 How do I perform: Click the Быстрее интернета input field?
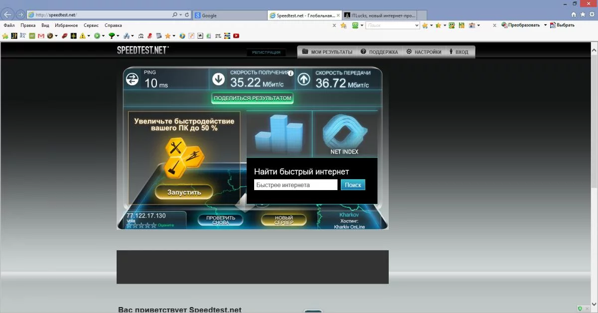tap(296, 185)
